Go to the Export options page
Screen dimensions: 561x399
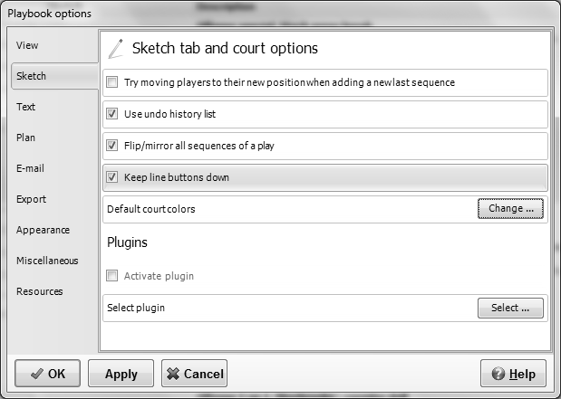click(31, 199)
